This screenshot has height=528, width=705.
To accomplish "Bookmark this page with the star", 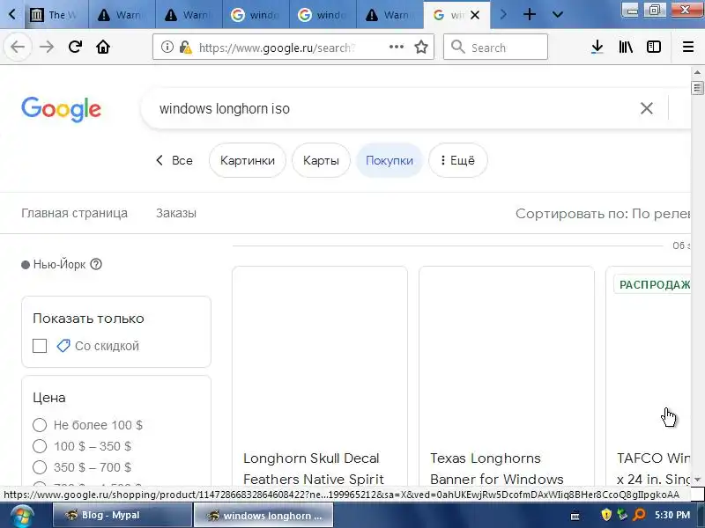I will [x=421, y=47].
